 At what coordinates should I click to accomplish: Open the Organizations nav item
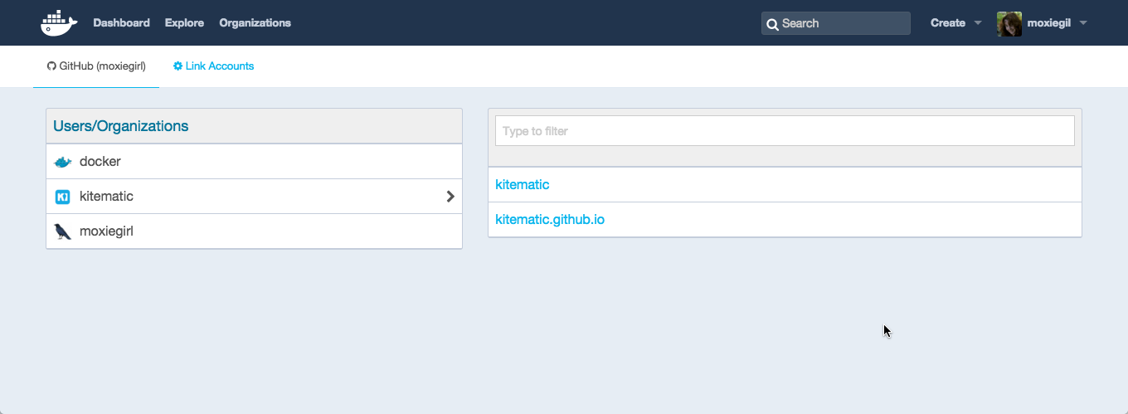click(255, 23)
